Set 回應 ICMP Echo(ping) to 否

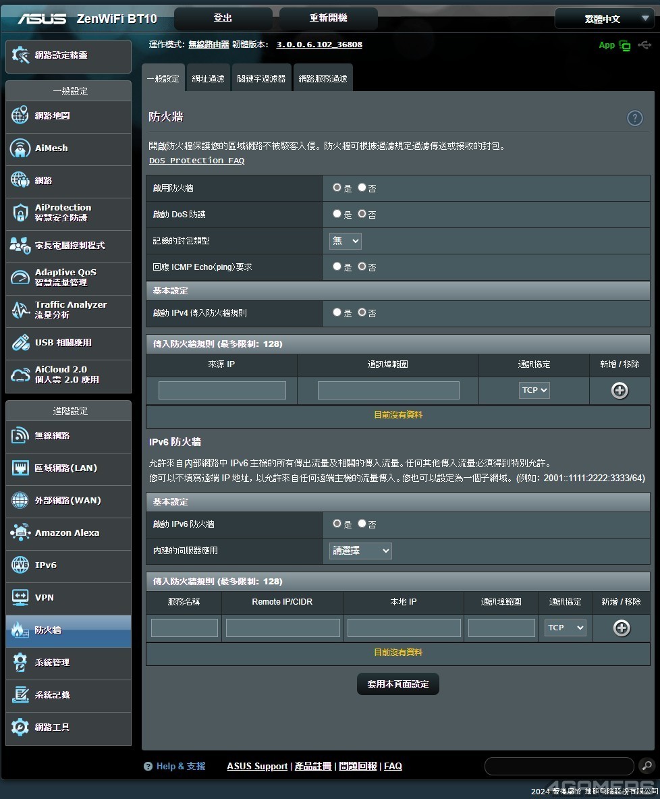click(362, 267)
